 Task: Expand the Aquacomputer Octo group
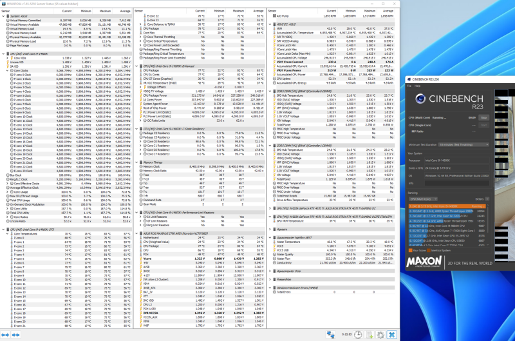[270, 271]
